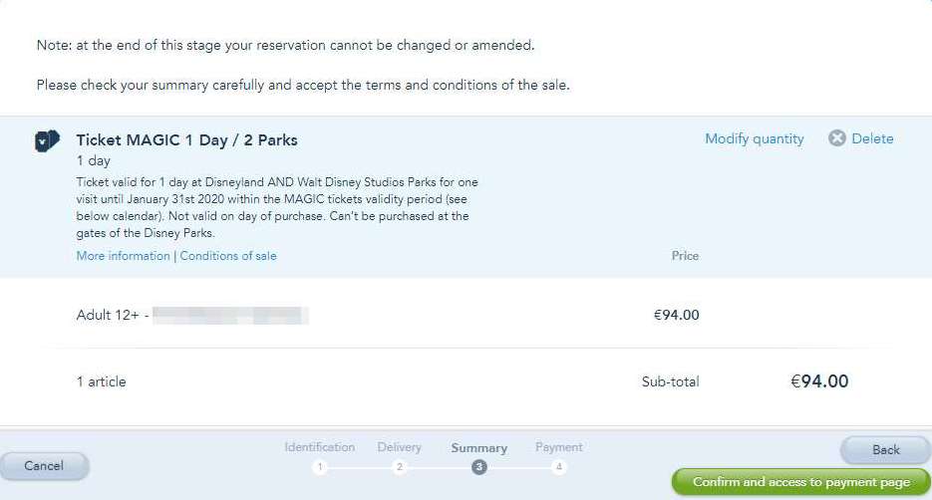Confirm and access the payment page

801,482
